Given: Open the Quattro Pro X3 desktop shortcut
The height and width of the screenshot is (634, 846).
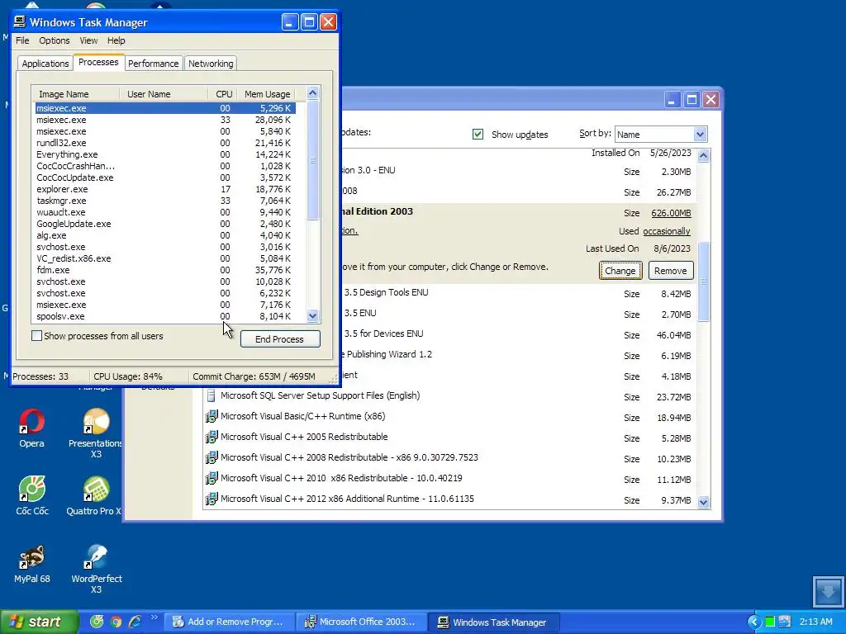Looking at the screenshot, I should (95, 496).
